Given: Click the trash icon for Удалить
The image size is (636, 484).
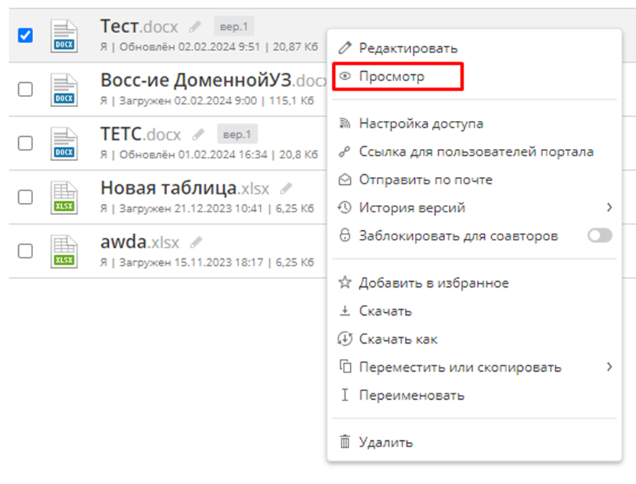Looking at the screenshot, I should (x=344, y=442).
